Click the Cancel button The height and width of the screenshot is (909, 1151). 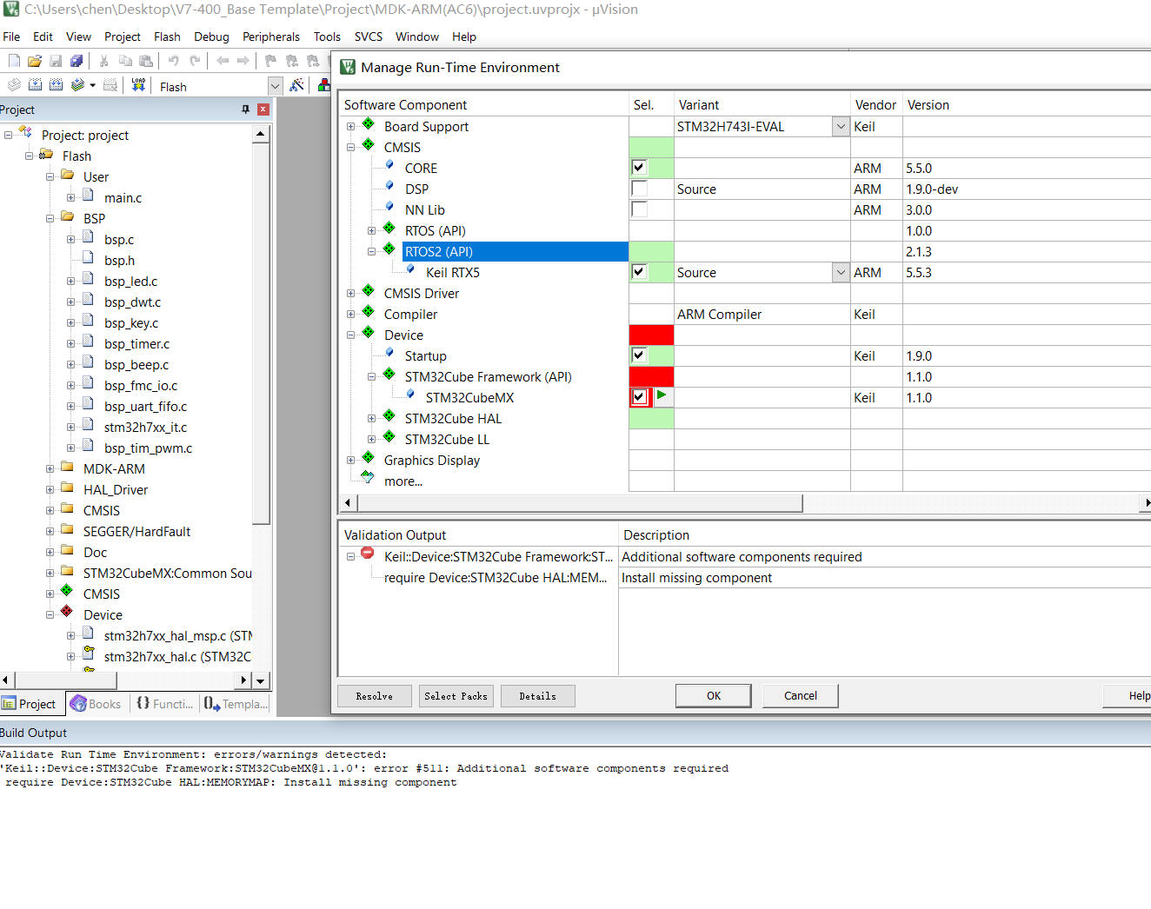pos(801,695)
